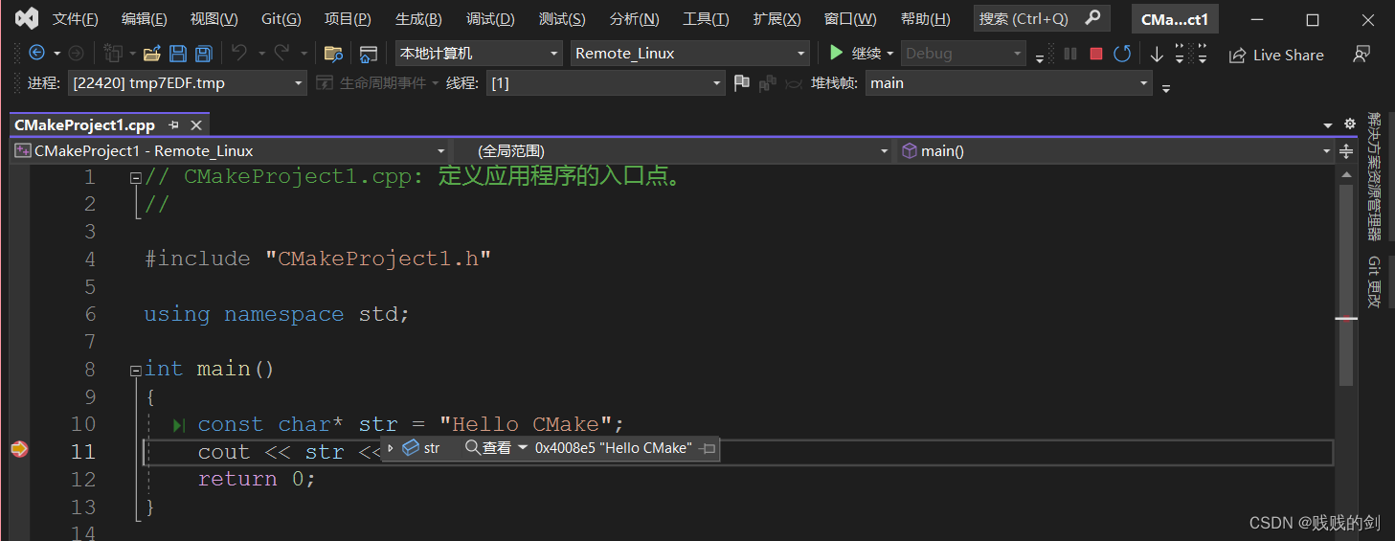Image resolution: width=1395 pixels, height=541 pixels.
Task: Click the str variable cube icon in datatip
Action: click(411, 447)
